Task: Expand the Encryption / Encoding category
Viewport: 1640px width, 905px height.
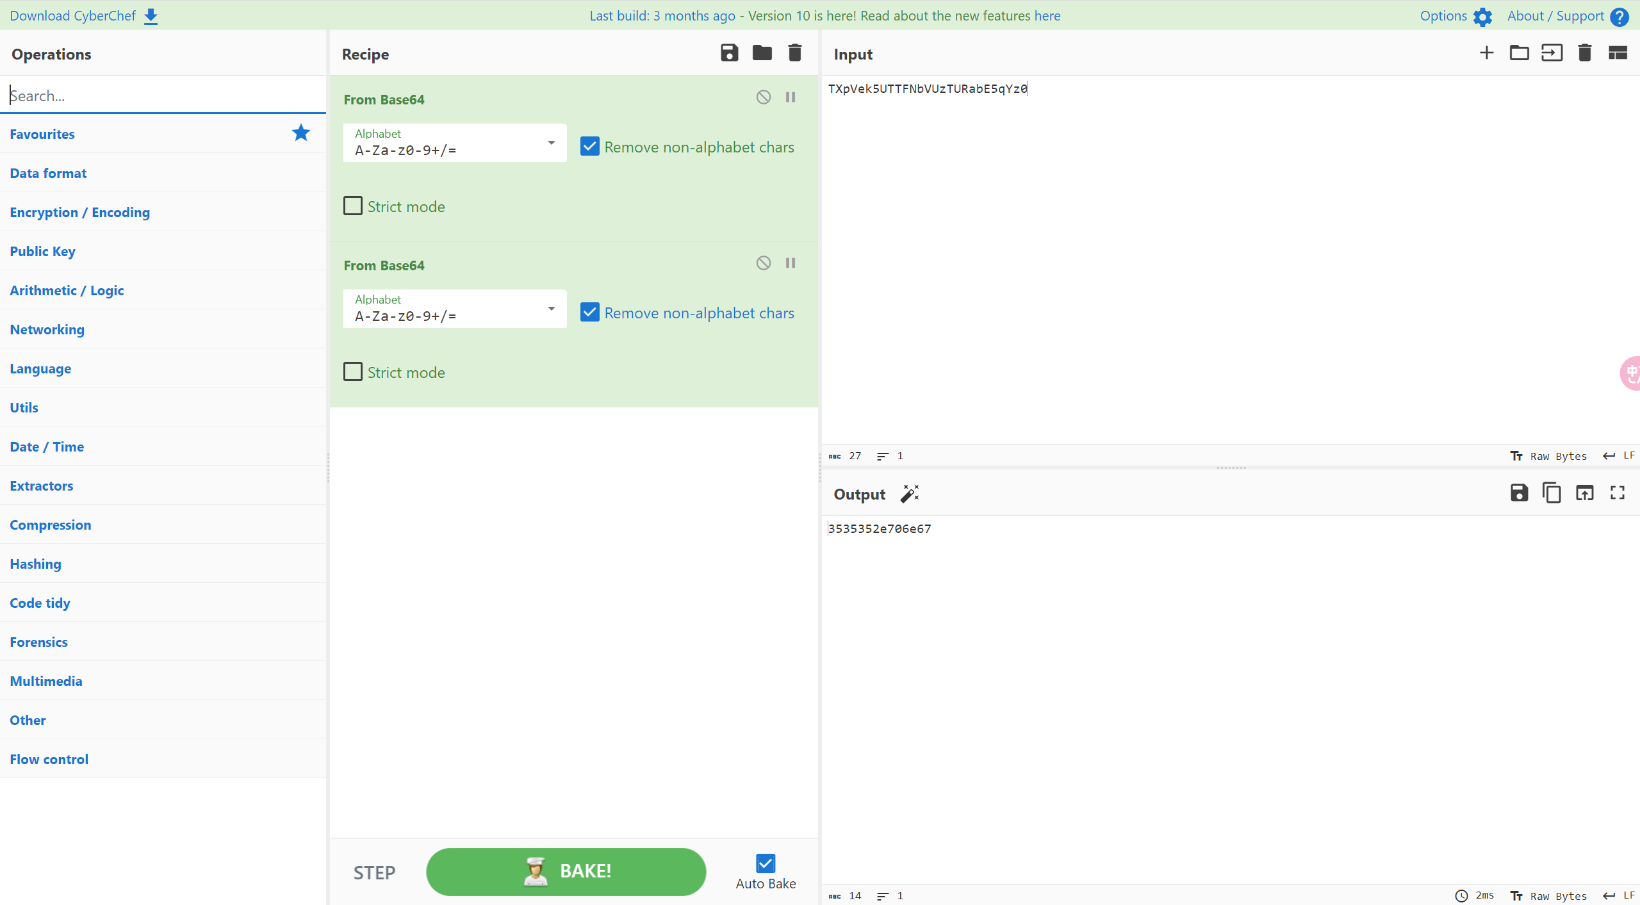Action: coord(80,212)
